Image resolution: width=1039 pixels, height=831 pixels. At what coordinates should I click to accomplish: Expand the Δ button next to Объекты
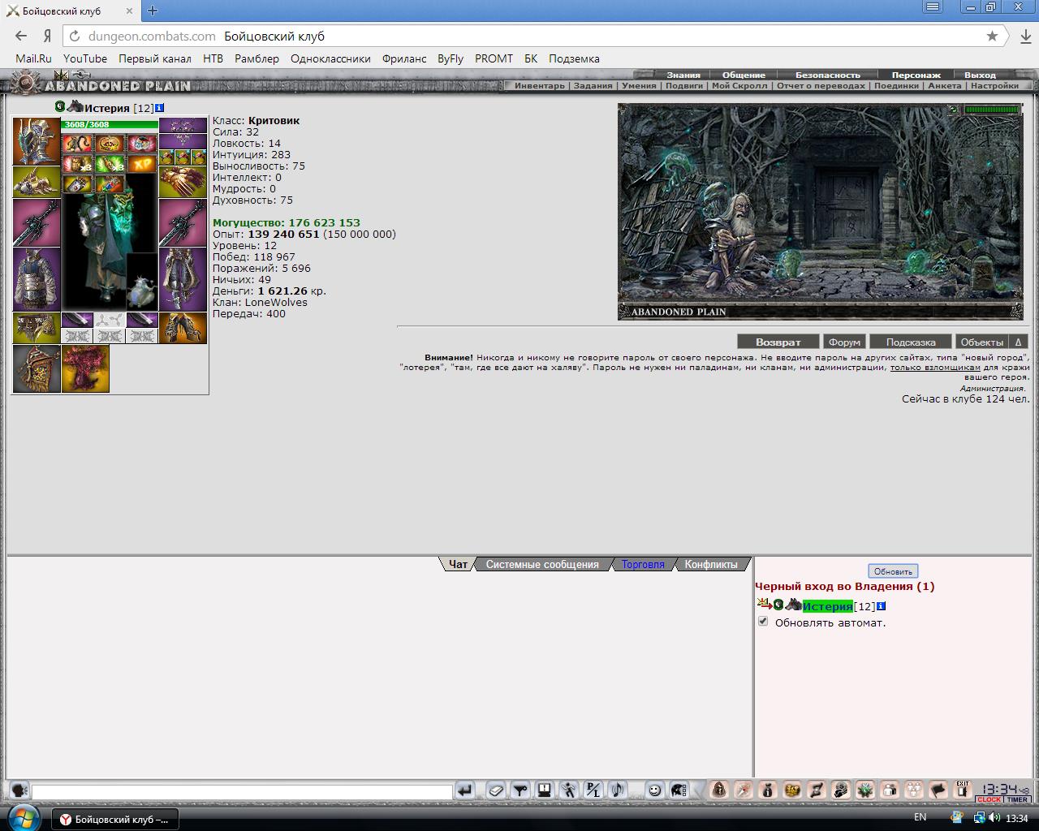(1019, 342)
